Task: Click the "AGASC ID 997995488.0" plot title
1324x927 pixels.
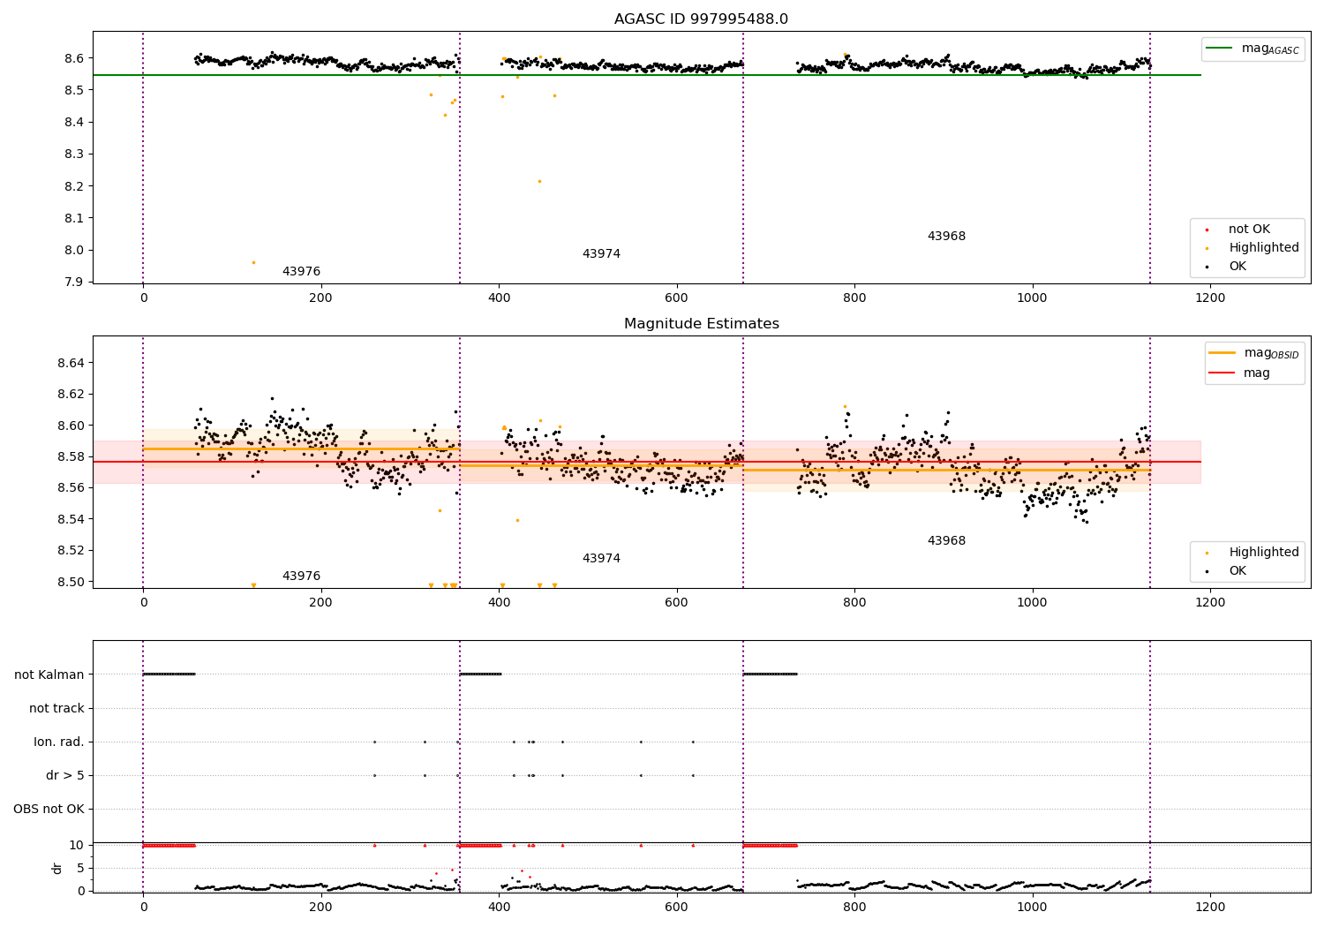Action: click(701, 19)
